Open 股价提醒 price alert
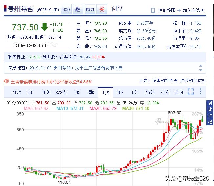The width and height of the screenshot is (214, 186). (167, 11)
